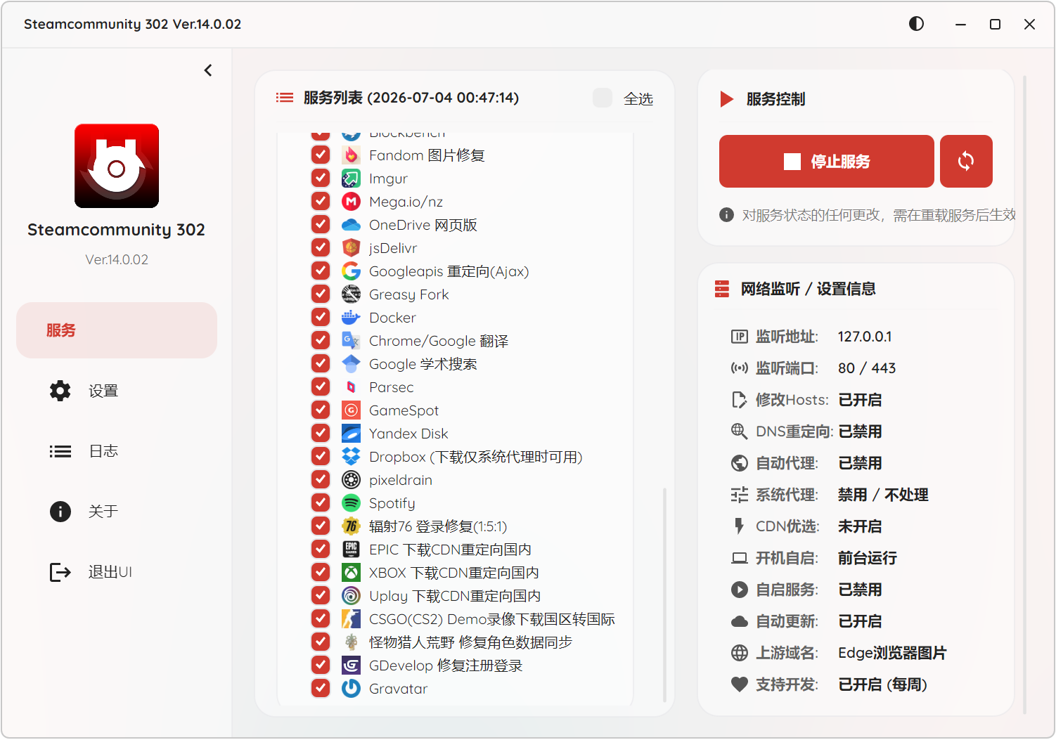The height and width of the screenshot is (740, 1056).
Task: Click the Greasy Fork icon
Action: (x=351, y=294)
